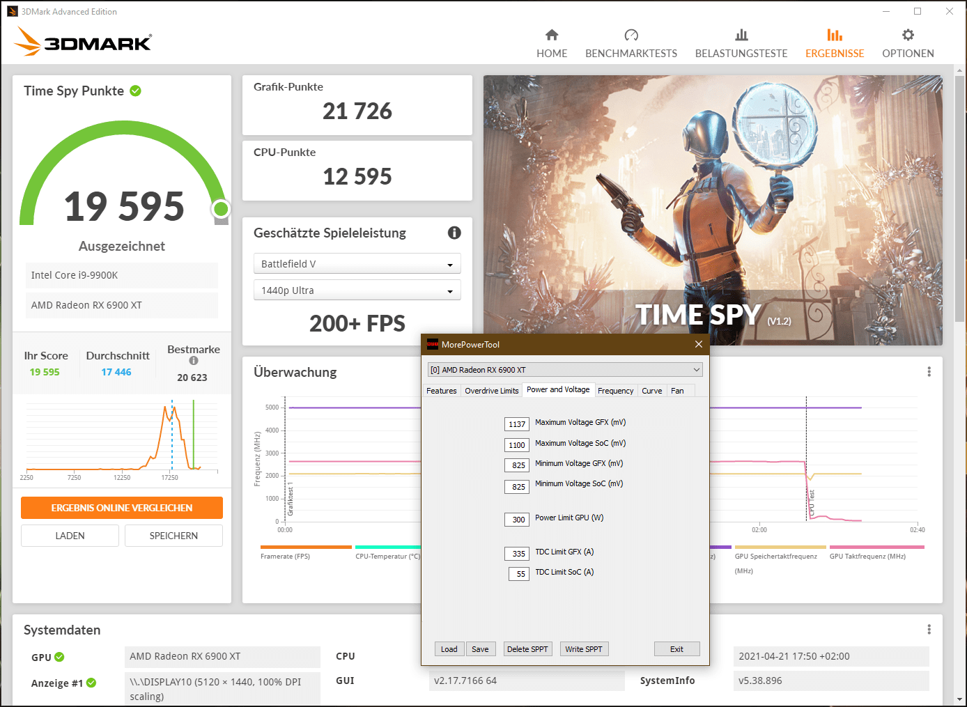Viewport: 967px width, 707px height.
Task: Click green check icon next to Anzeige #1
Action: point(91,683)
